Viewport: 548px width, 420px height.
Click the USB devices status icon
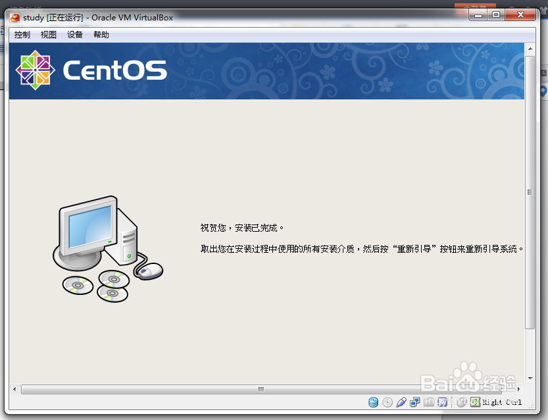tap(401, 402)
